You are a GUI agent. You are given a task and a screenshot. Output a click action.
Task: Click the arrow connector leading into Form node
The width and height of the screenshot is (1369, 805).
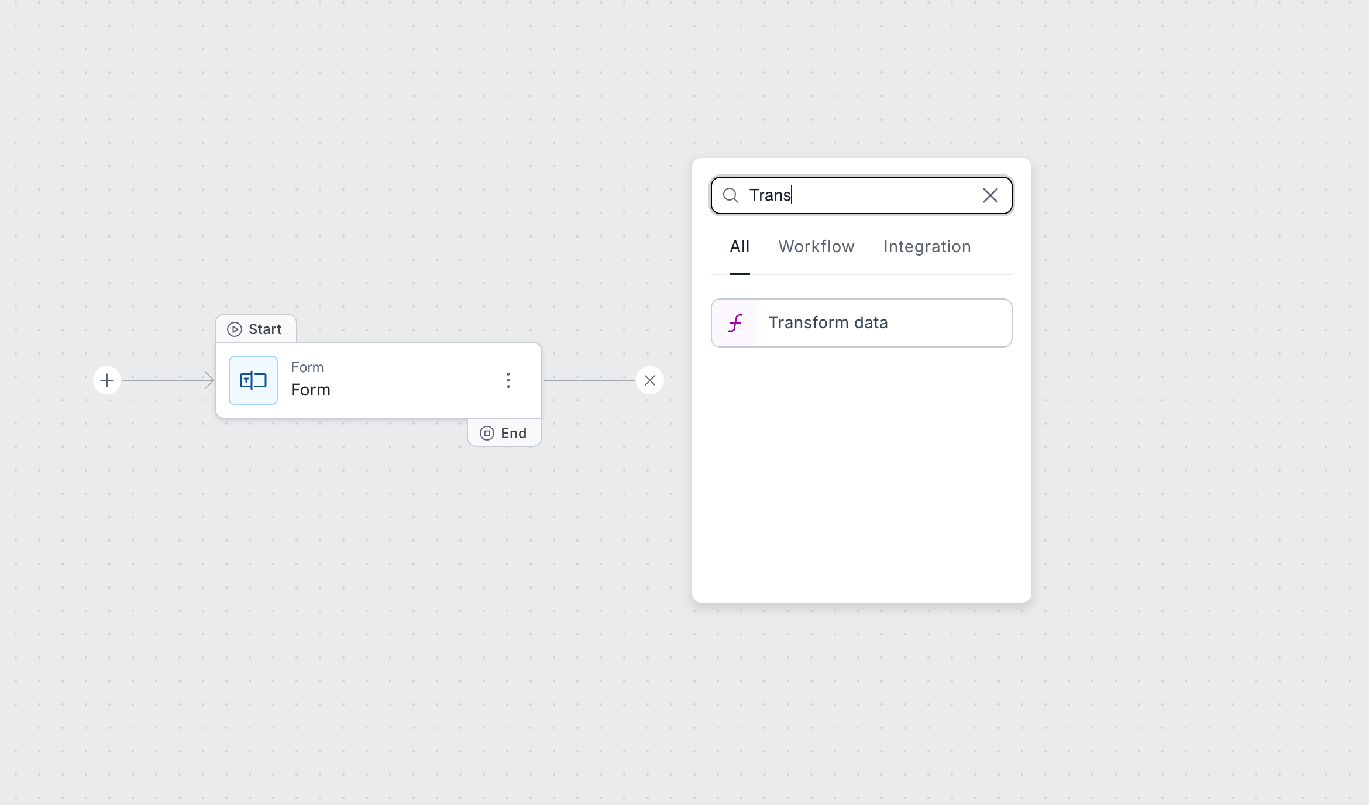(x=168, y=381)
